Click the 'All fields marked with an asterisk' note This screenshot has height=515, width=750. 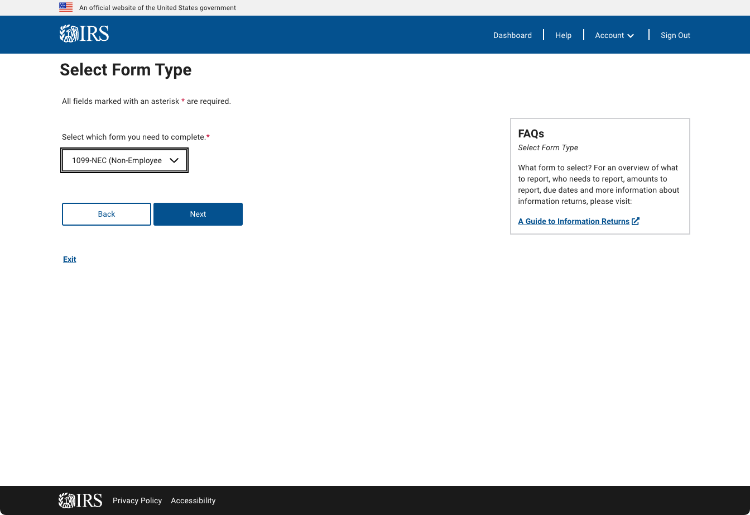[146, 101]
